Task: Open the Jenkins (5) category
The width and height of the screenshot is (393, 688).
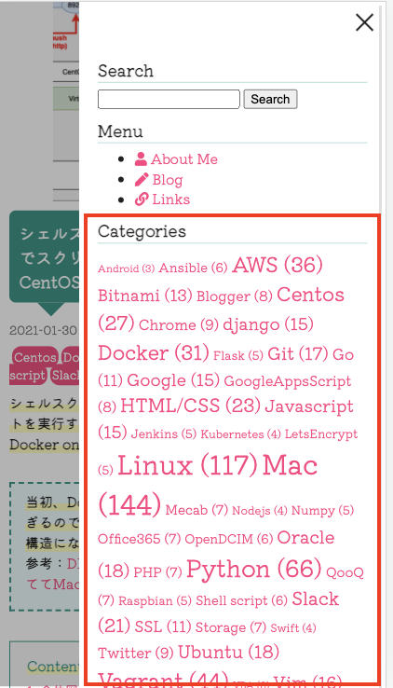Action: click(x=163, y=433)
